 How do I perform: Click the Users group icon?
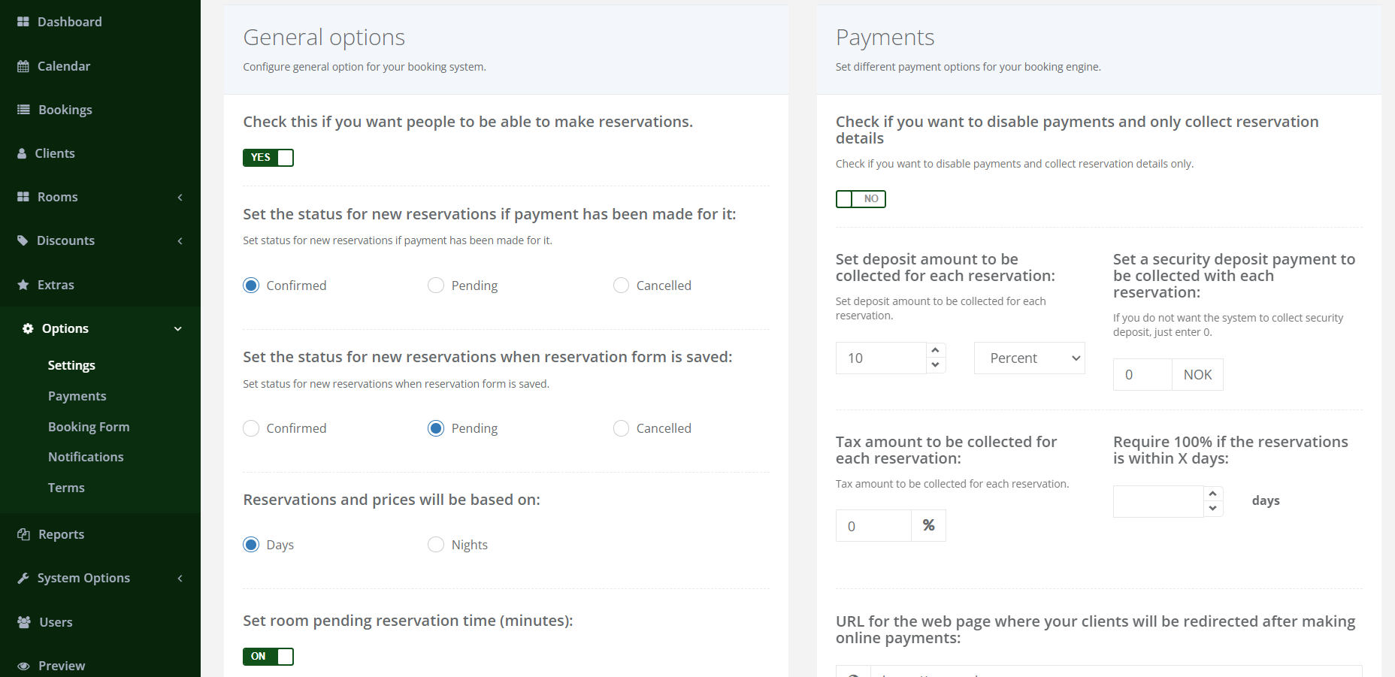pos(24,622)
